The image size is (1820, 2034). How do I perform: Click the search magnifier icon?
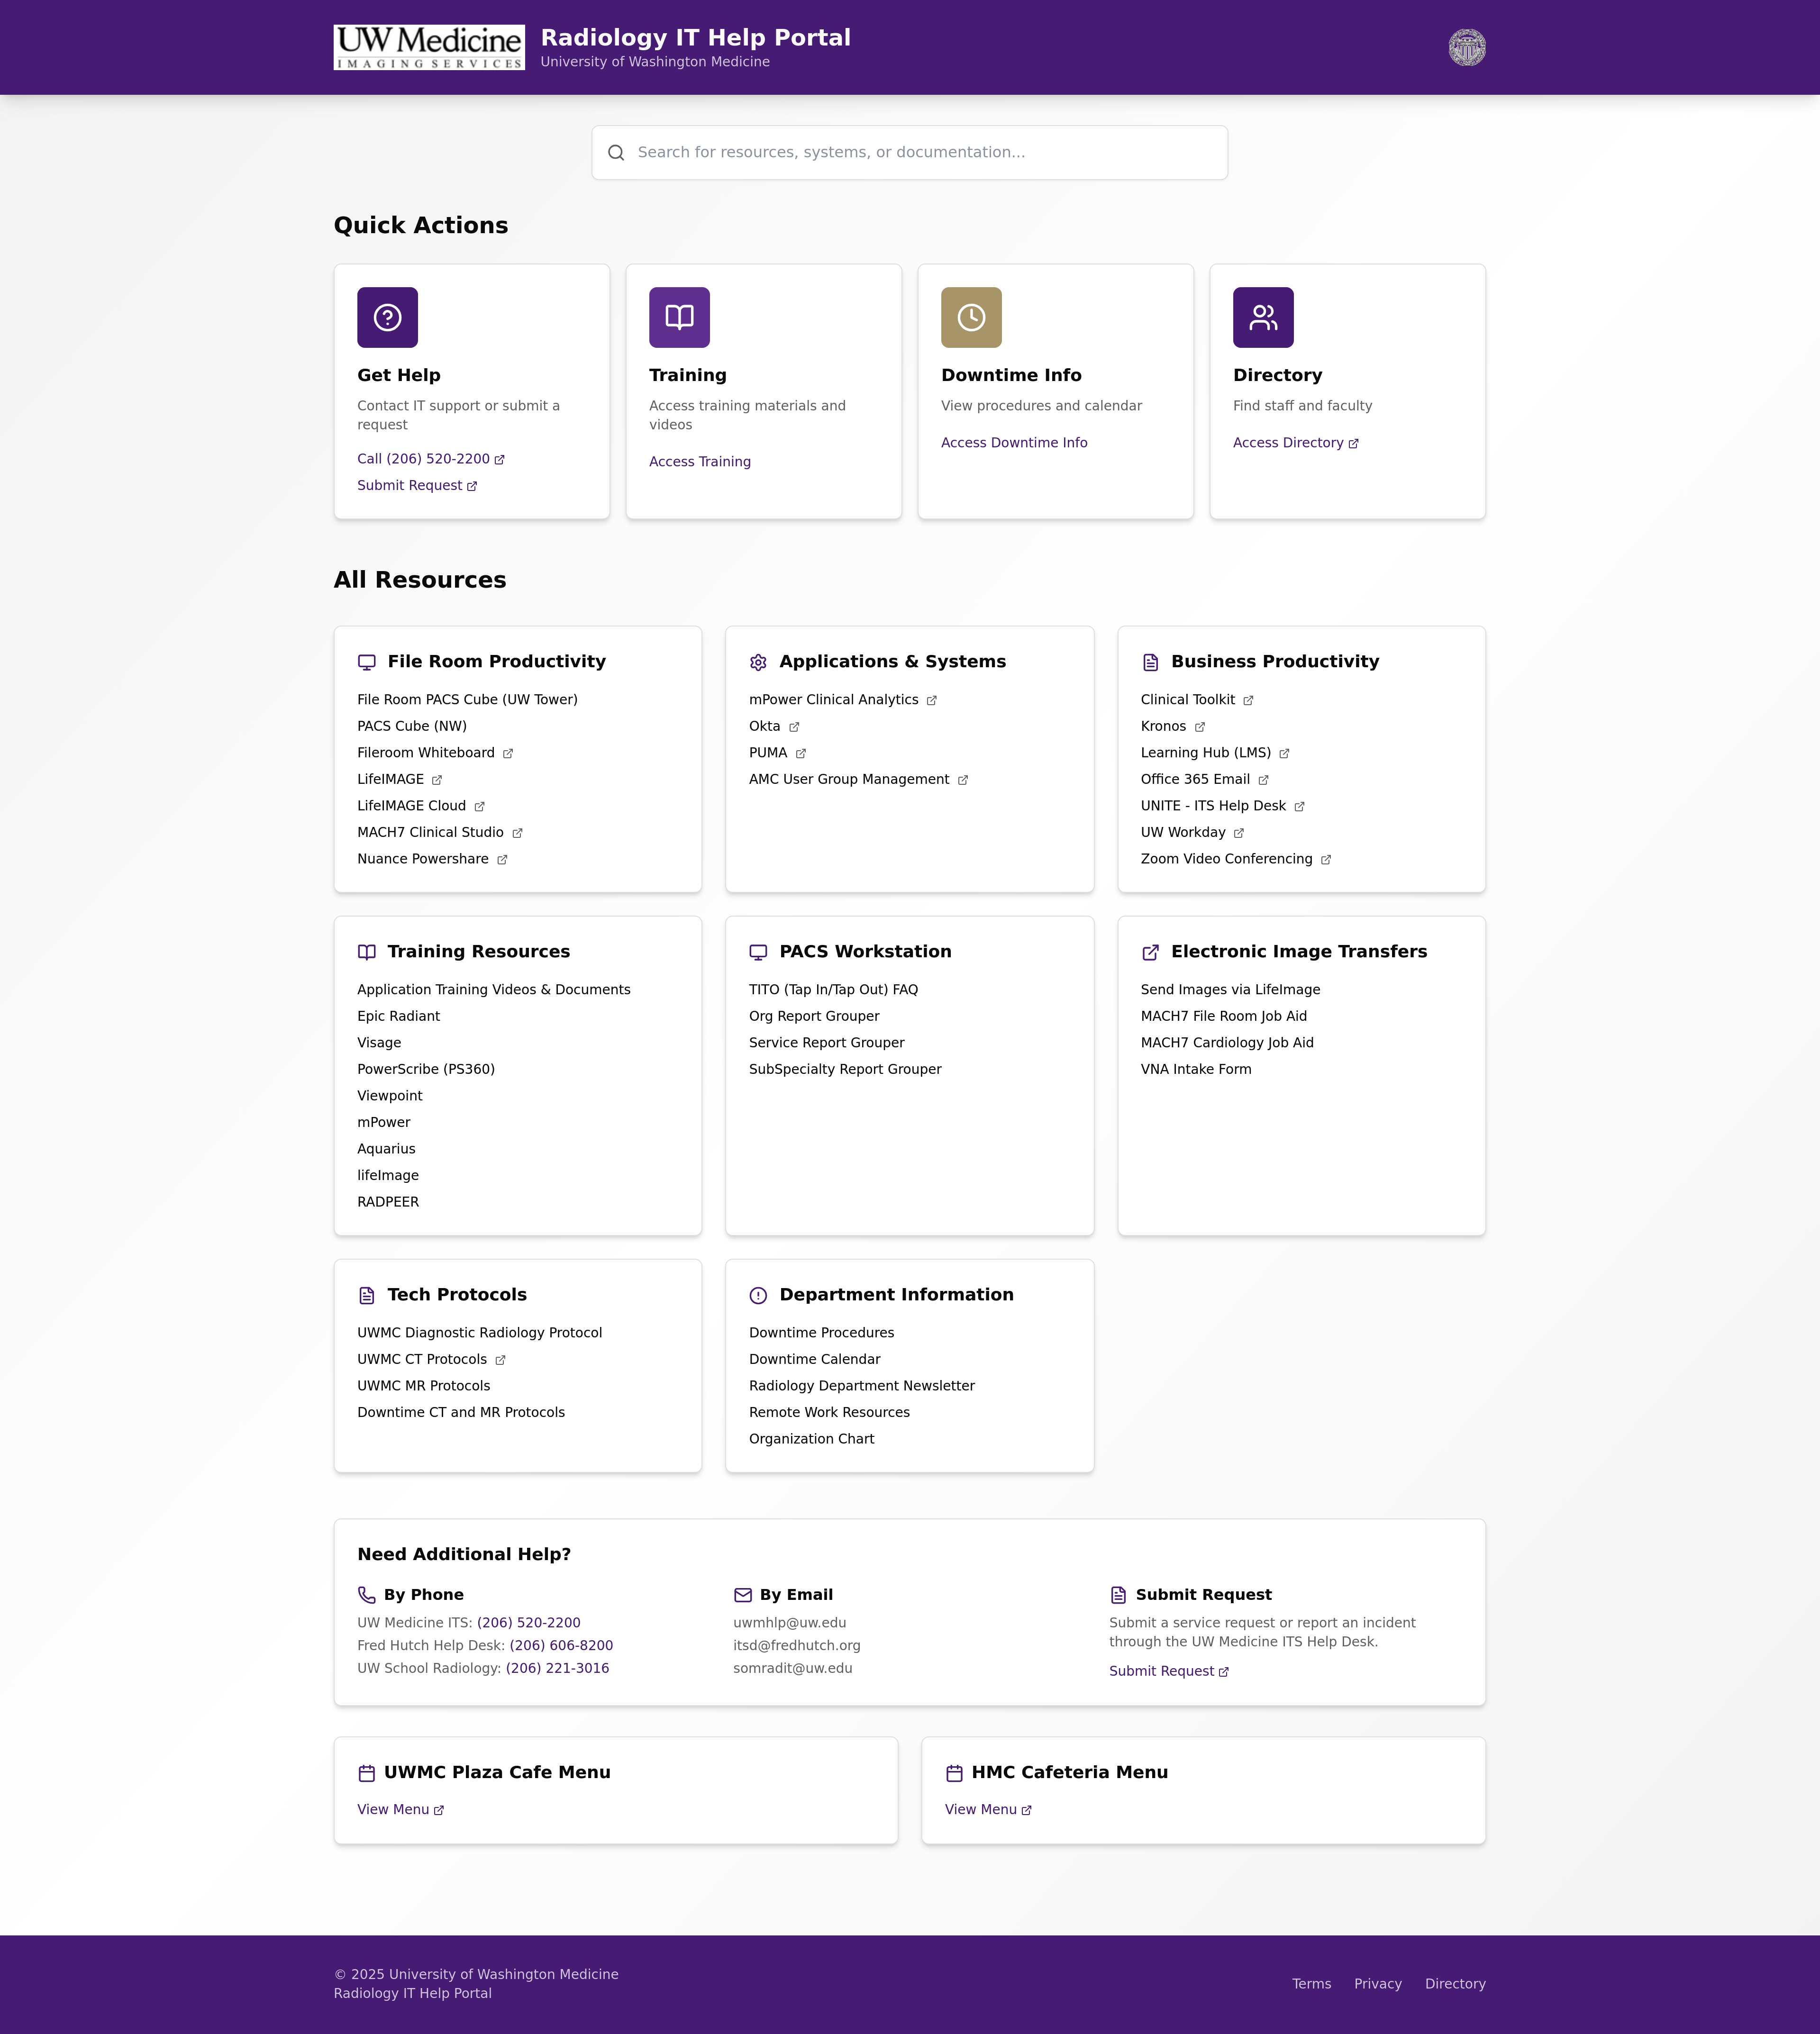616,153
